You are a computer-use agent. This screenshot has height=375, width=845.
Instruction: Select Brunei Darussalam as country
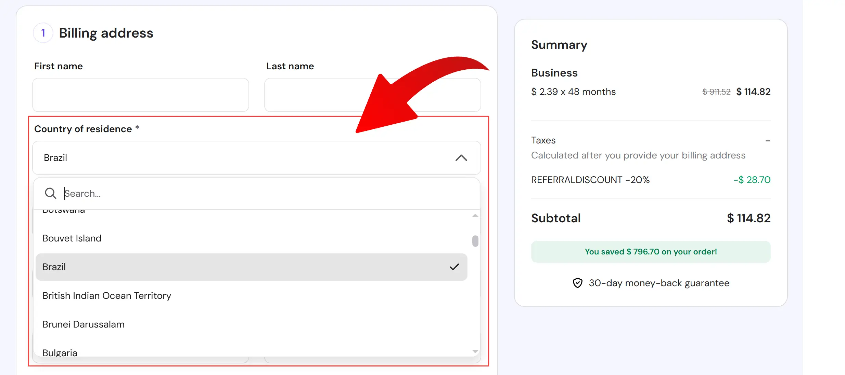click(x=83, y=324)
